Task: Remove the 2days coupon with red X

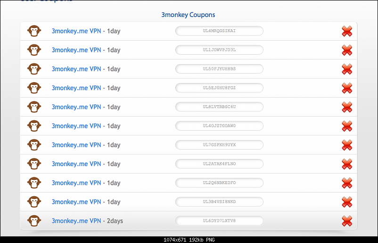Action: (x=347, y=221)
